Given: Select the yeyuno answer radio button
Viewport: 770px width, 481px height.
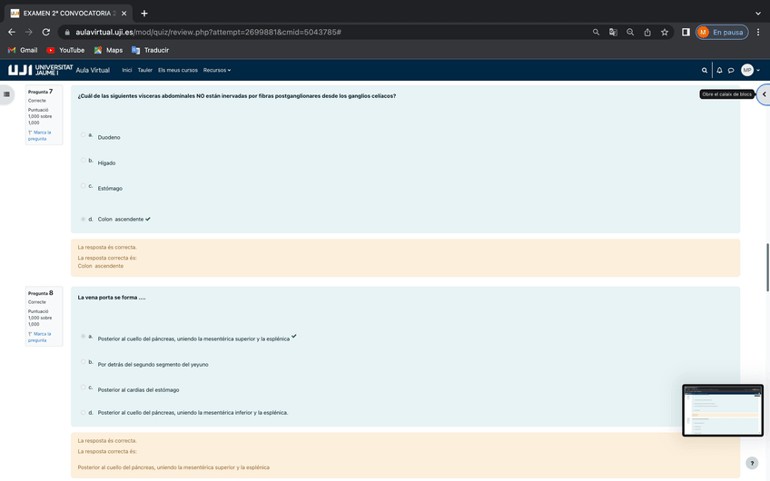Looking at the screenshot, I should (84, 362).
